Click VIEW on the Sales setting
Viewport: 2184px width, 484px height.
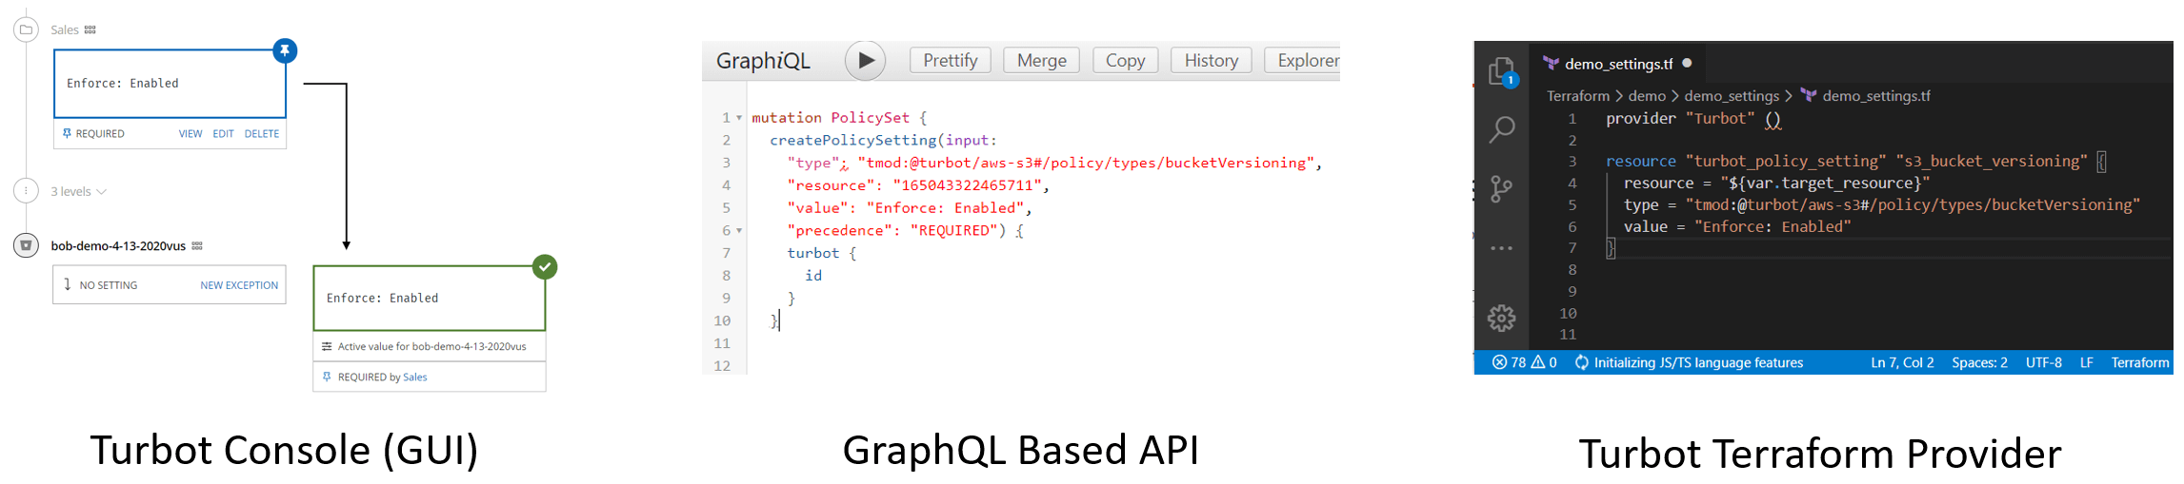(x=190, y=134)
